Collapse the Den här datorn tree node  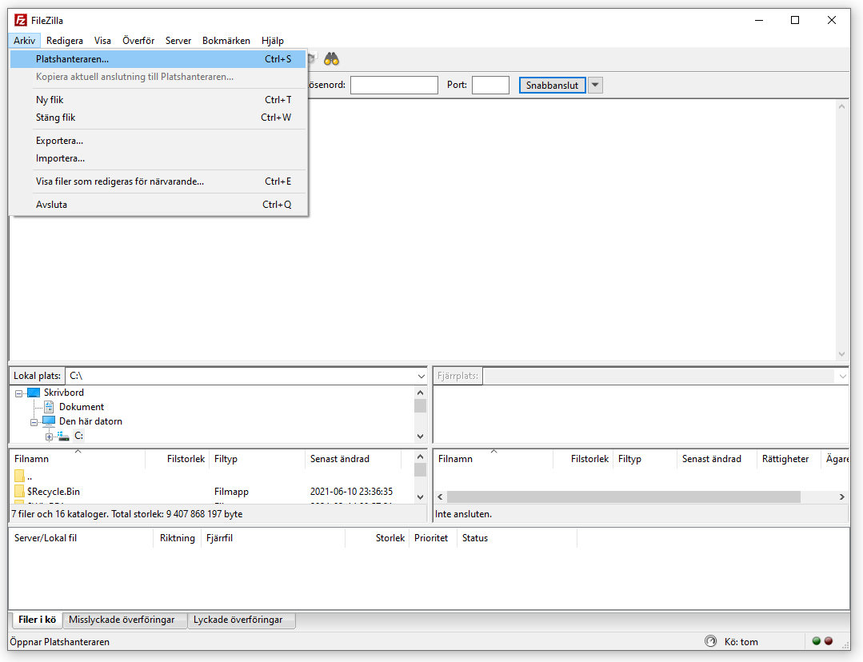point(34,421)
